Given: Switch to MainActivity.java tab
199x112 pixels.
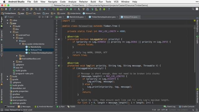Looking at the screenshot, I should point(76,17).
